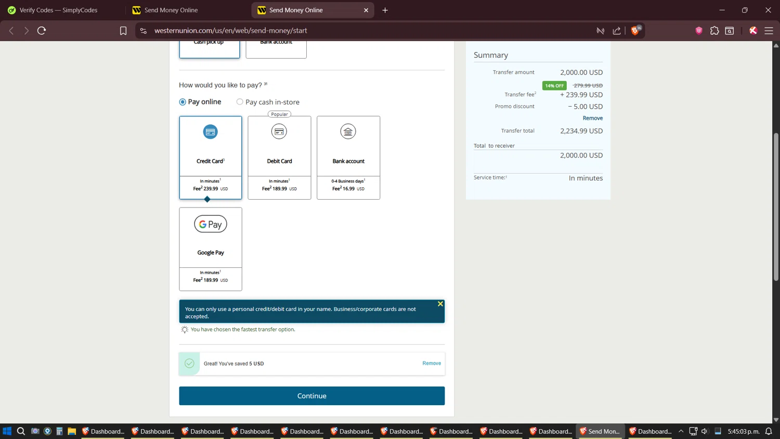
Task: Go back to previous page
Action: coord(11,31)
